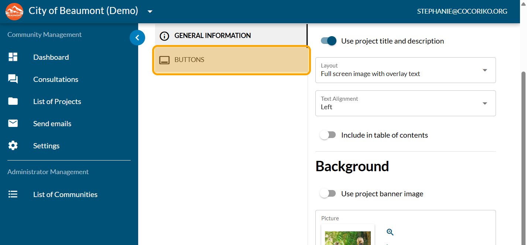The height and width of the screenshot is (245, 527).
Task: Switch to the Buttons tab
Action: coord(231,60)
